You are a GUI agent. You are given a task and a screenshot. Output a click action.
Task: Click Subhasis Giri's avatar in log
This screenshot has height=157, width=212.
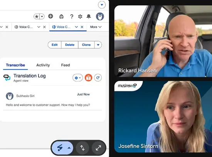click(x=10, y=96)
